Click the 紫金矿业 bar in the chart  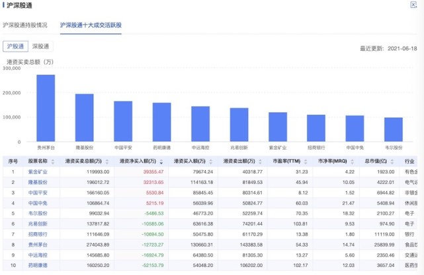coord(278,127)
